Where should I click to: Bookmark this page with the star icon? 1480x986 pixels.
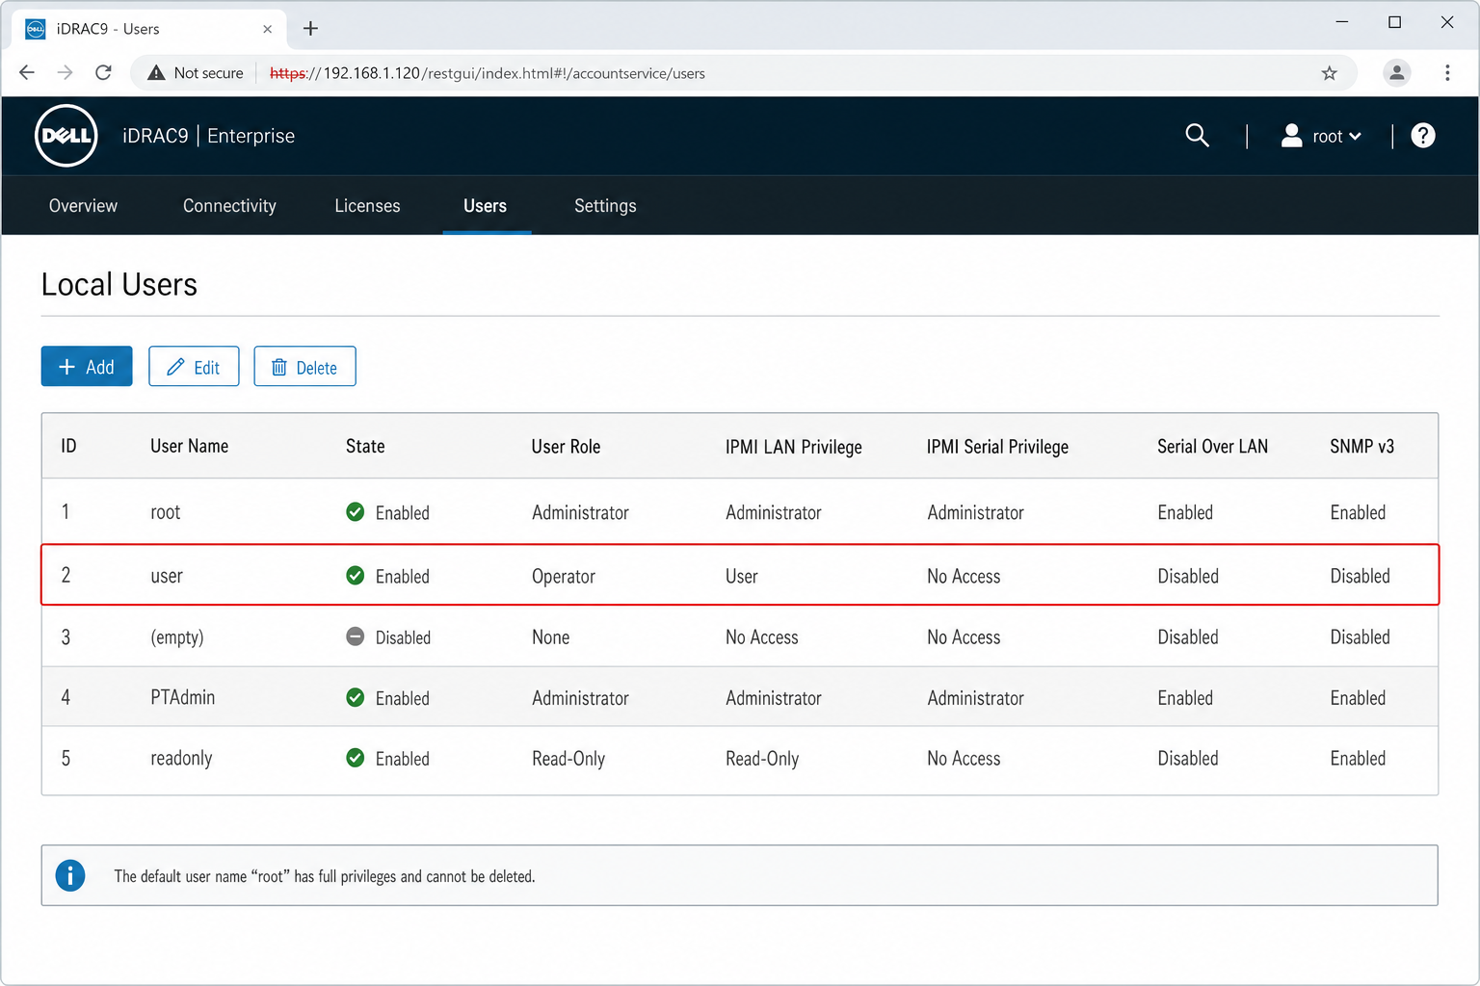[1330, 73]
